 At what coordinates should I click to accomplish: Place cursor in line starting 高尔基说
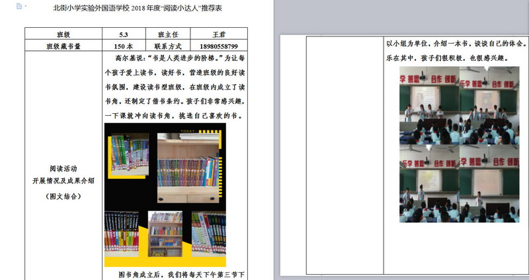point(175,58)
